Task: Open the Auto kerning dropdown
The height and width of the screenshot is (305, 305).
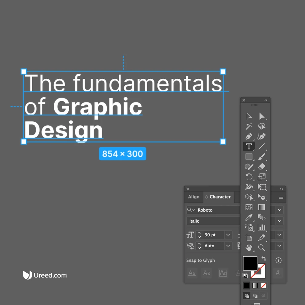Action: [228, 246]
